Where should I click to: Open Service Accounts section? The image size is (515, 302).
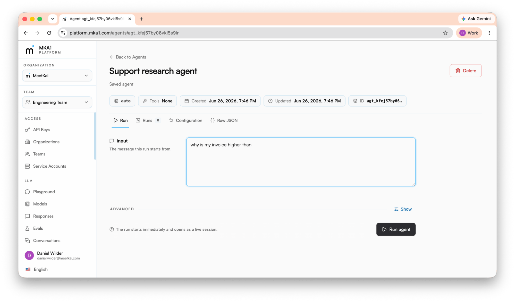(49, 166)
